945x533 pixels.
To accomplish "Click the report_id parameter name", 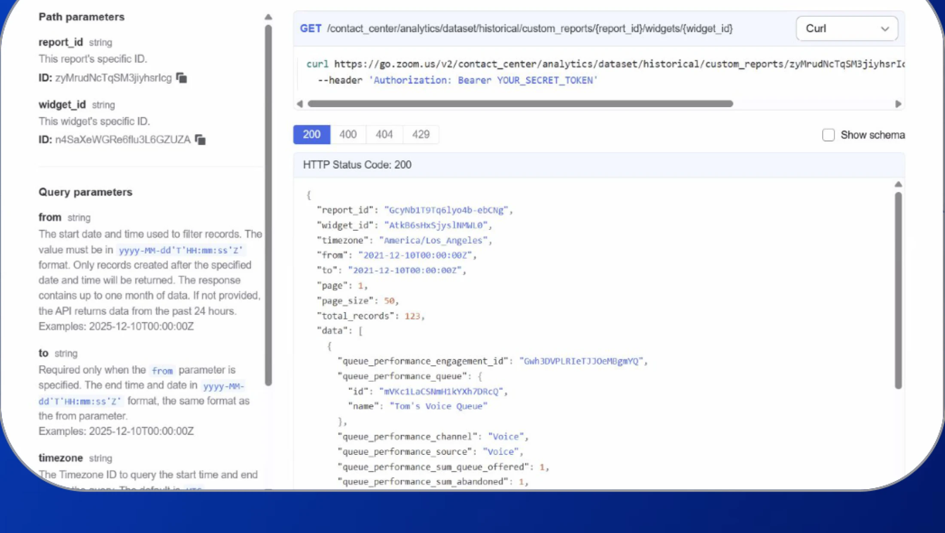I will coord(61,42).
